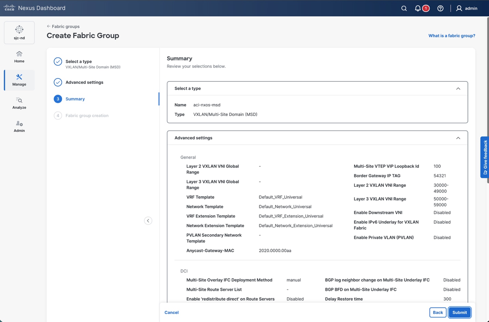Click 'Default_VRF_Extension_Universal' value

pyautogui.click(x=291, y=216)
